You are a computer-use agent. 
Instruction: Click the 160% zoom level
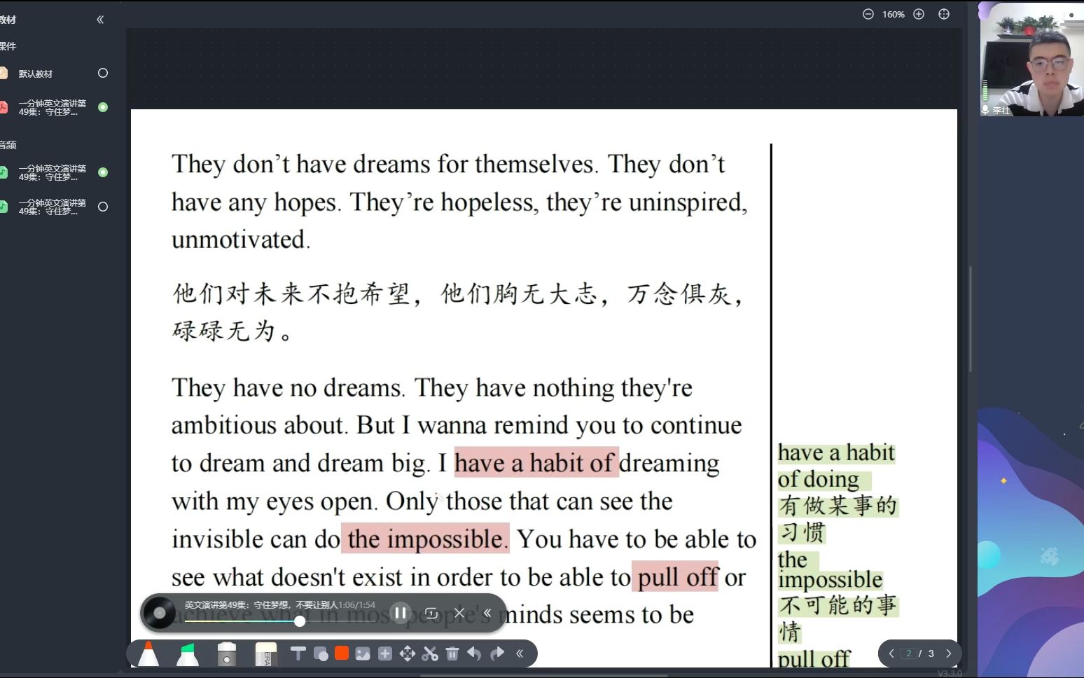click(x=894, y=14)
